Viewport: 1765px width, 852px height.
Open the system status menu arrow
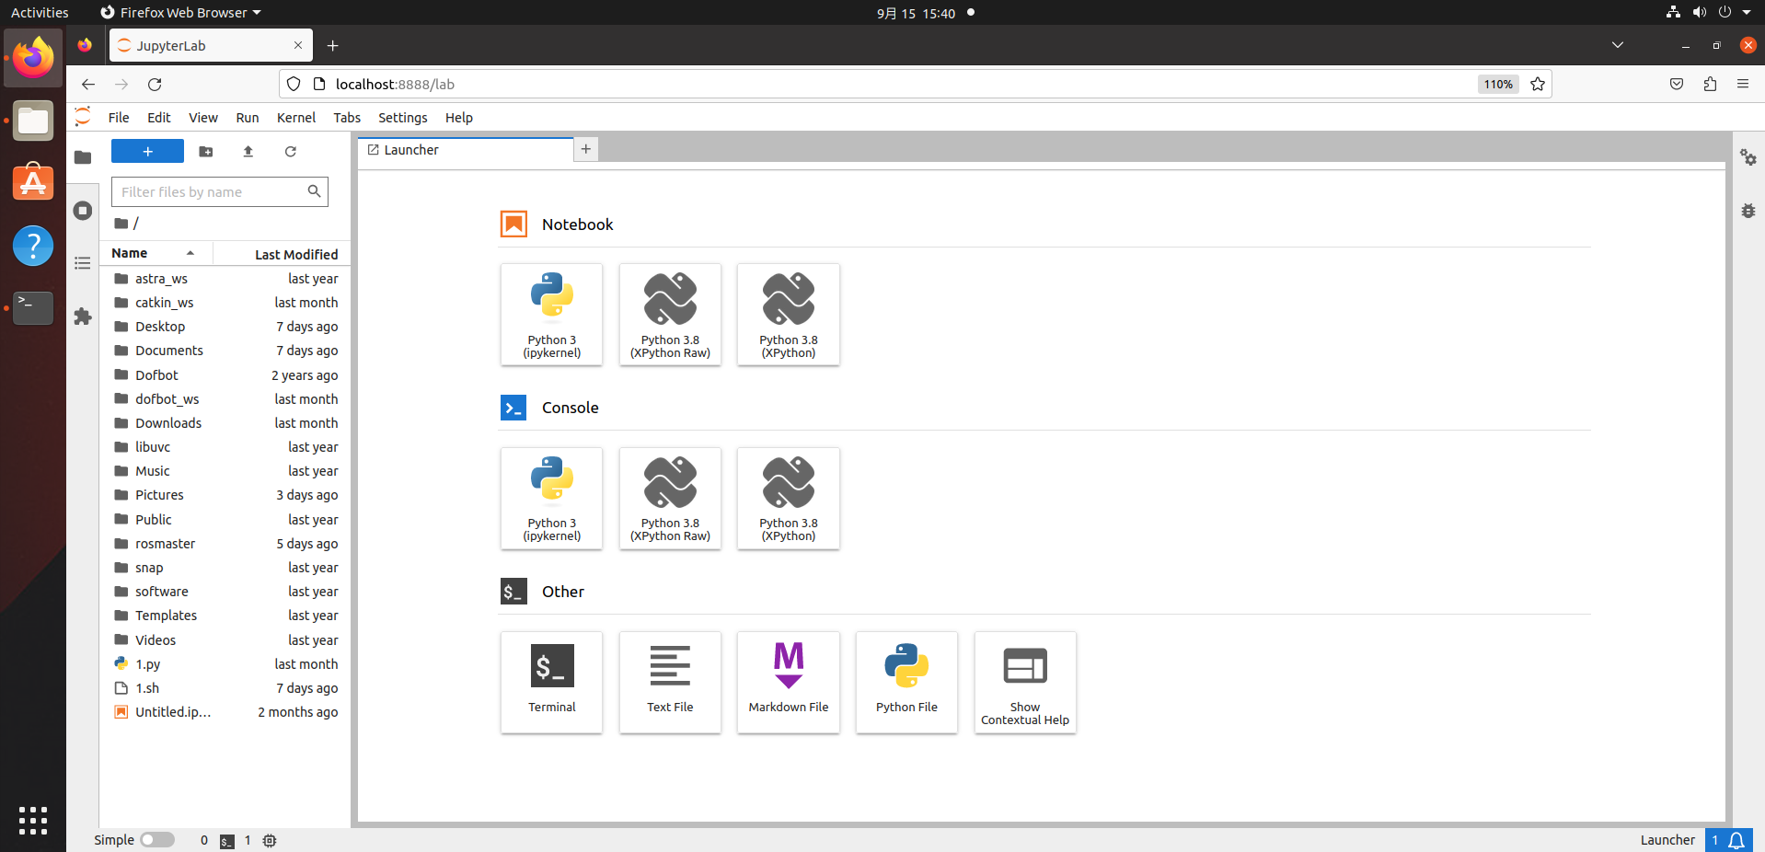click(1747, 13)
